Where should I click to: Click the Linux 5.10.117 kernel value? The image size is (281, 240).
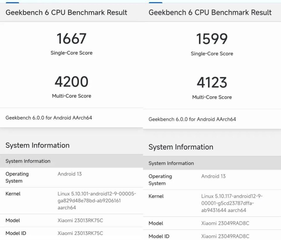point(232,203)
